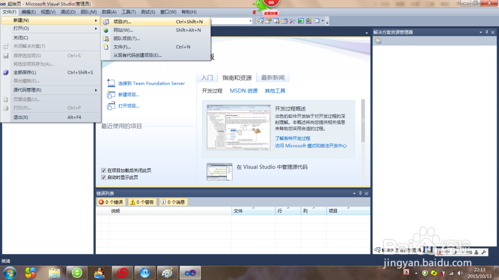This screenshot has width=499, height=280.
Task: Switch to the 最新新闻 tab
Action: [x=273, y=78]
